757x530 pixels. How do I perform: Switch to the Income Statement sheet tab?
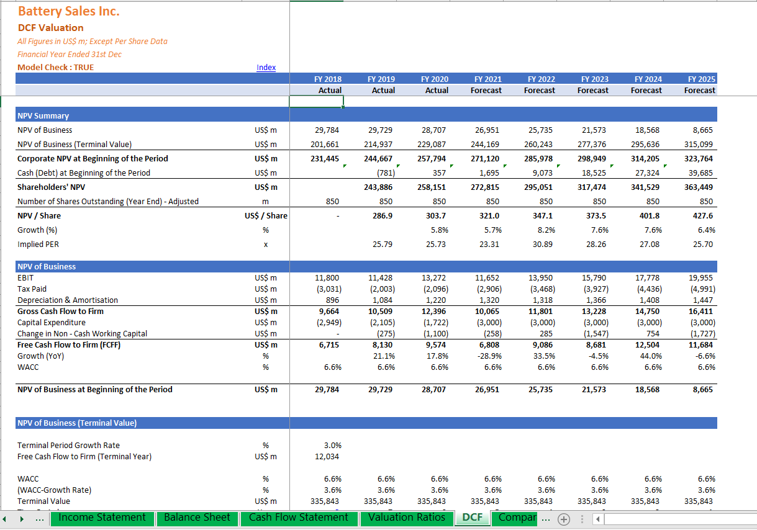coord(102,518)
